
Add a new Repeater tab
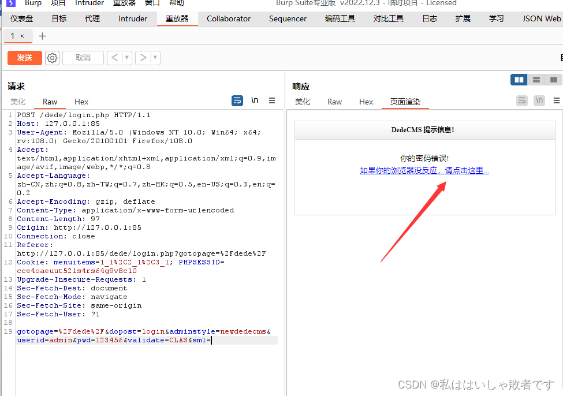42,36
